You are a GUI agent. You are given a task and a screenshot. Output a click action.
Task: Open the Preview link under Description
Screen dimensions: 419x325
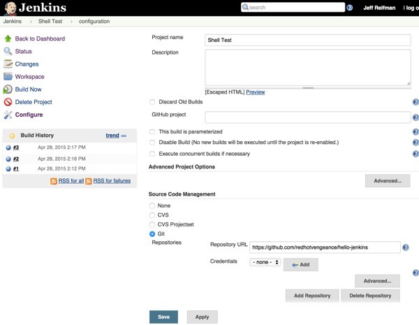click(x=256, y=92)
